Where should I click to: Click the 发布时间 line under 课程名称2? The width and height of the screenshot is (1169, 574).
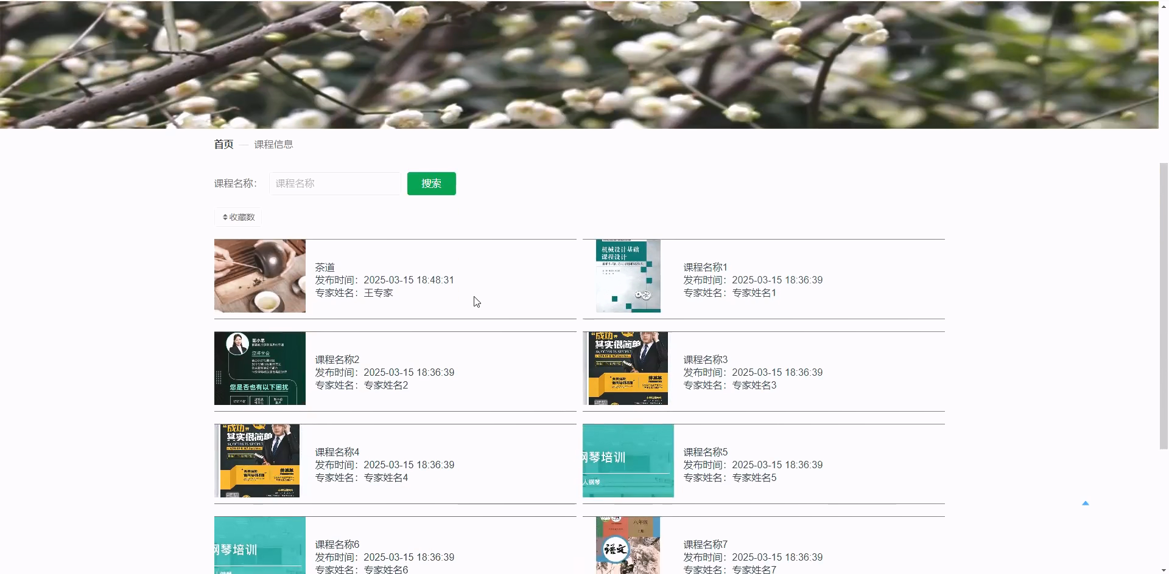click(x=384, y=372)
